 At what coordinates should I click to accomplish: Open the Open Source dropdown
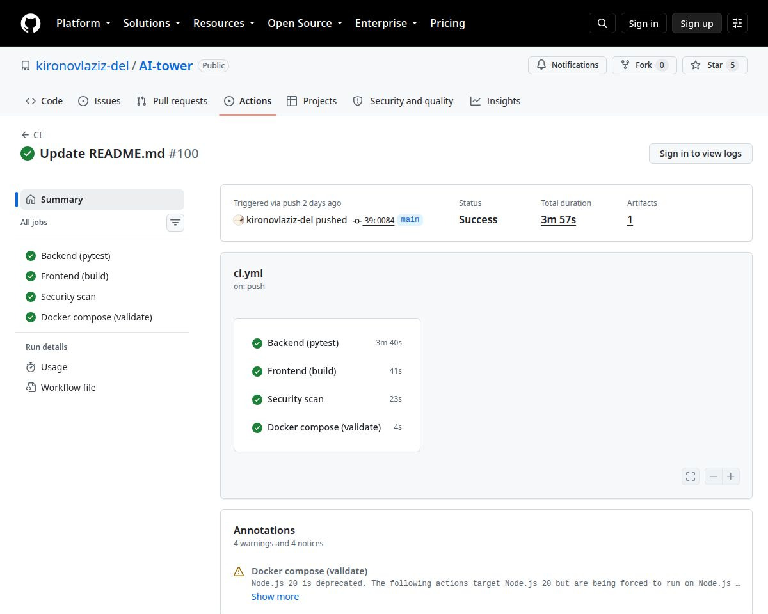click(x=305, y=23)
